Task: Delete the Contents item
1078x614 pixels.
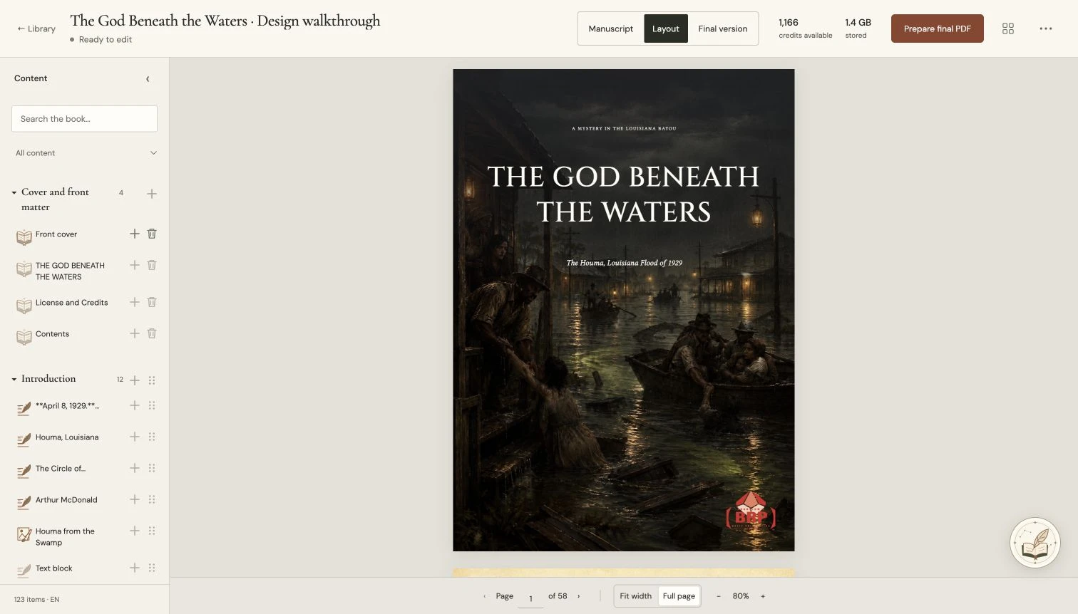Action: (152, 333)
